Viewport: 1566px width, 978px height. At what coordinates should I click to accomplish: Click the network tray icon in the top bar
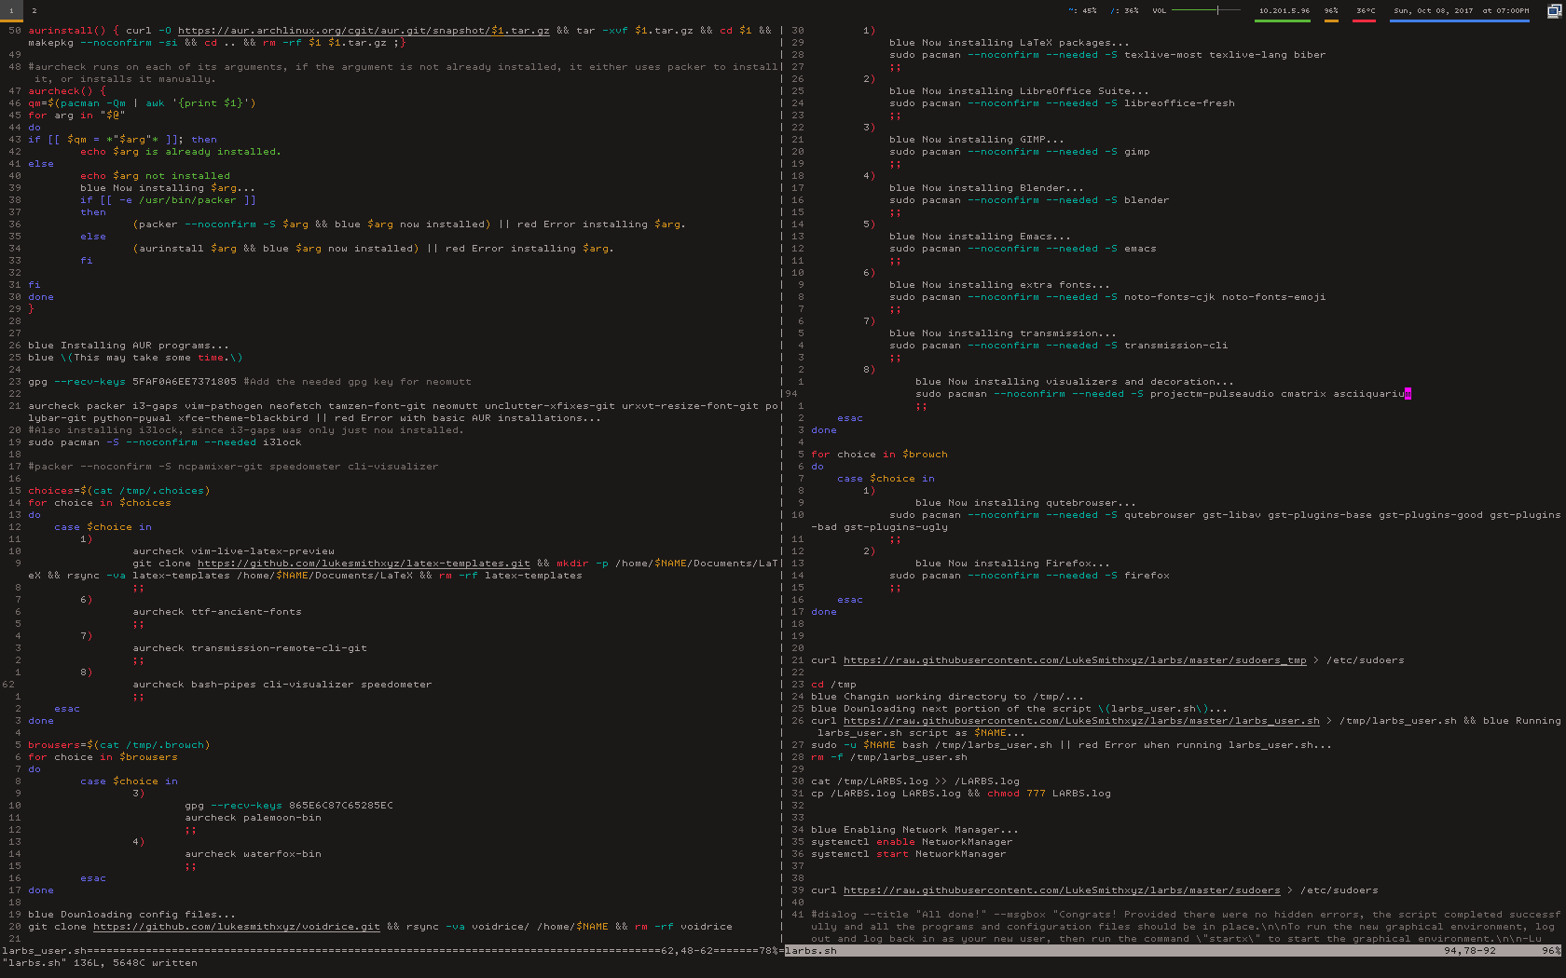[x=1554, y=11]
